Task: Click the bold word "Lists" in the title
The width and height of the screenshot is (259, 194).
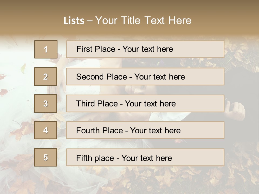Action: coord(74,21)
